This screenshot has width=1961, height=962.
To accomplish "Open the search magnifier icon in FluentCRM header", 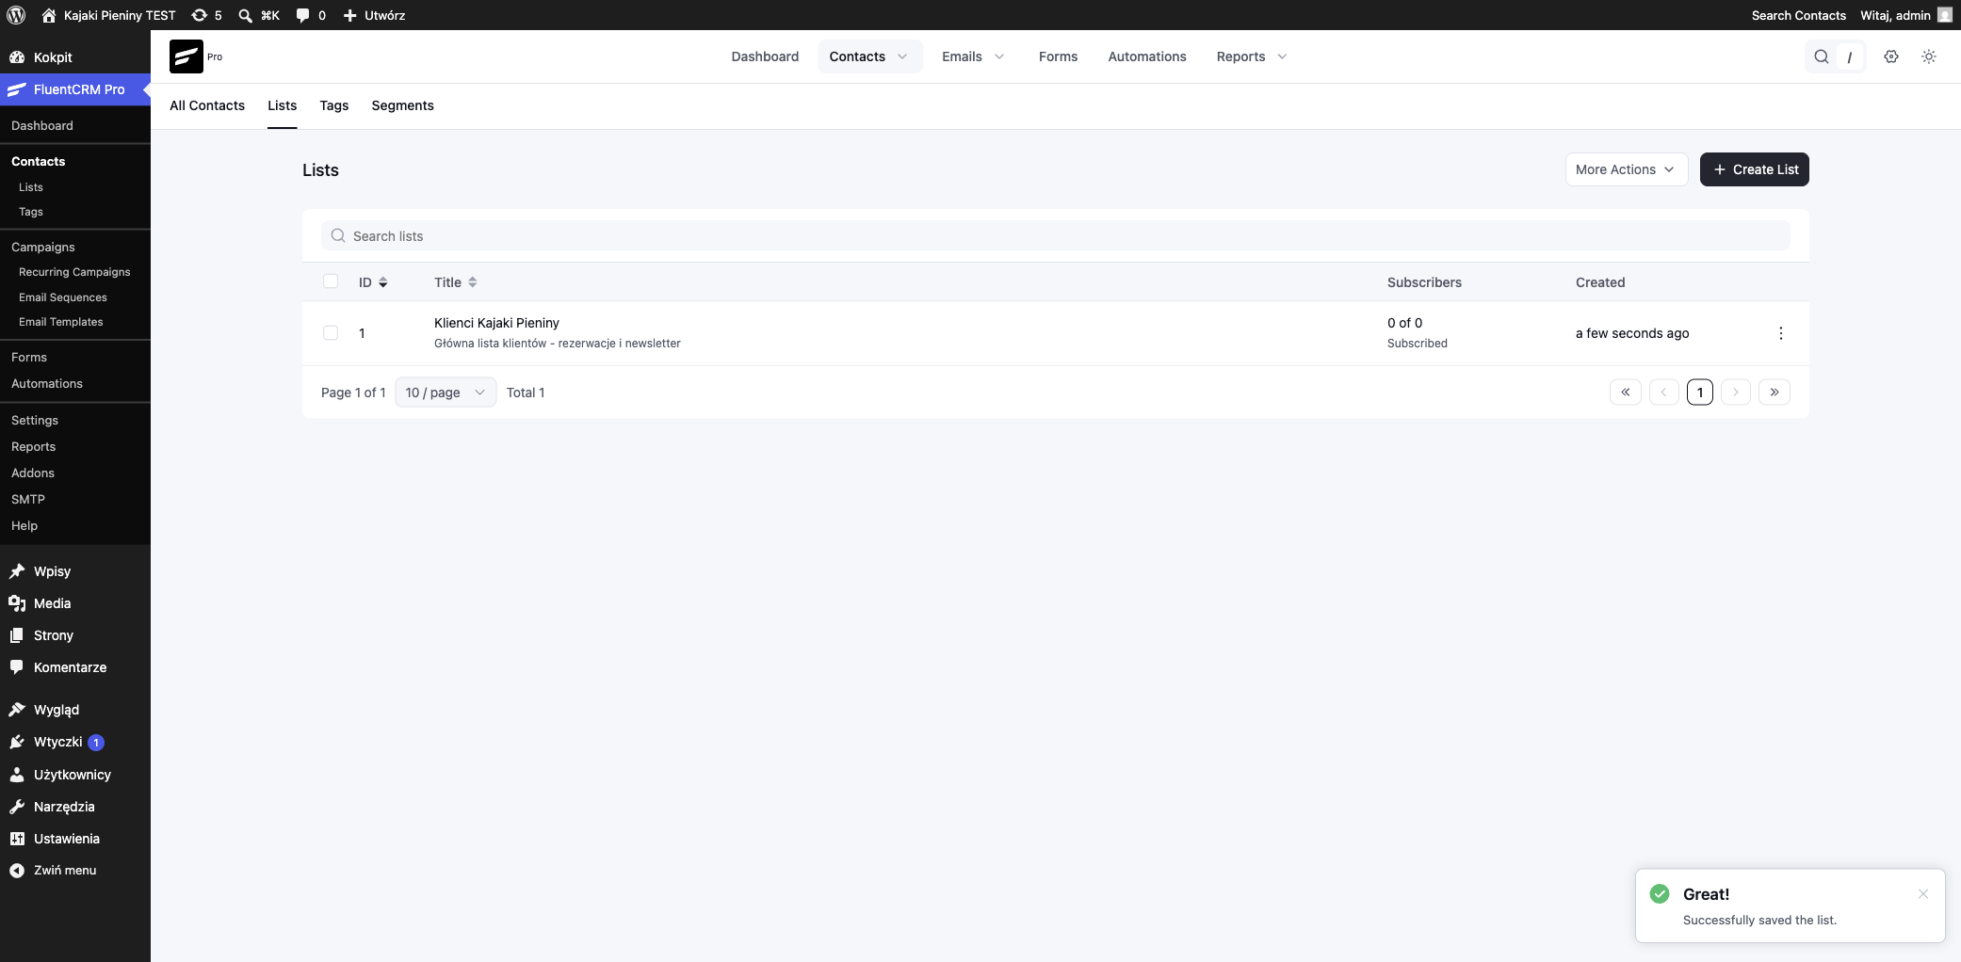I will pos(1821,56).
